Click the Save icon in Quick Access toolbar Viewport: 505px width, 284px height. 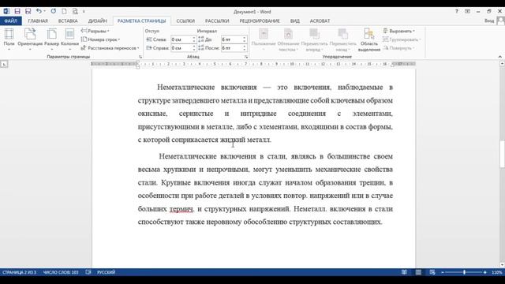point(17,11)
